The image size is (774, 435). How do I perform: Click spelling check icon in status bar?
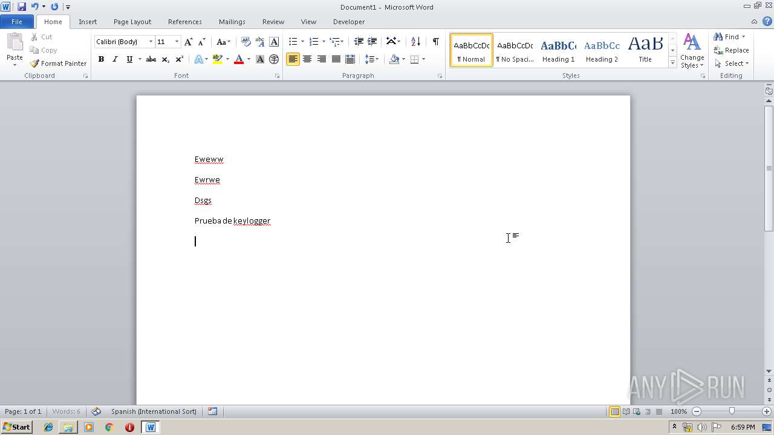tap(96, 411)
